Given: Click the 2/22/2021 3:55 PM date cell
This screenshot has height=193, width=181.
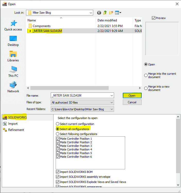Looking at the screenshot, I should coord(110,26).
